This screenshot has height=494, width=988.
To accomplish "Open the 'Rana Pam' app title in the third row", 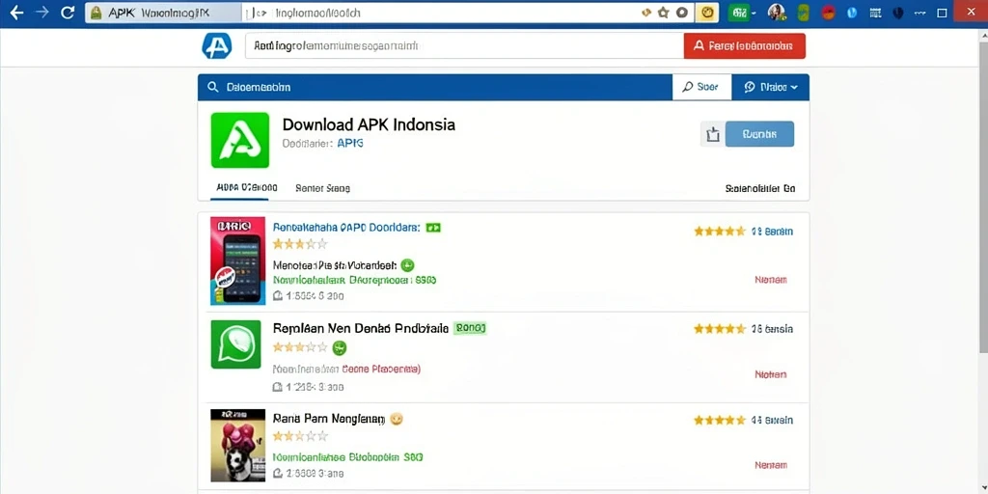I will coord(328,418).
